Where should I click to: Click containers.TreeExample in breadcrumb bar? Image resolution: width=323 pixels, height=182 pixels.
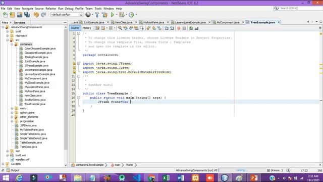90,165
